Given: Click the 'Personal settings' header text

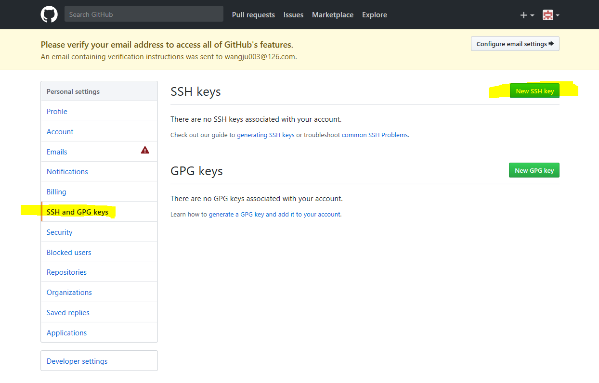Looking at the screenshot, I should 73,91.
